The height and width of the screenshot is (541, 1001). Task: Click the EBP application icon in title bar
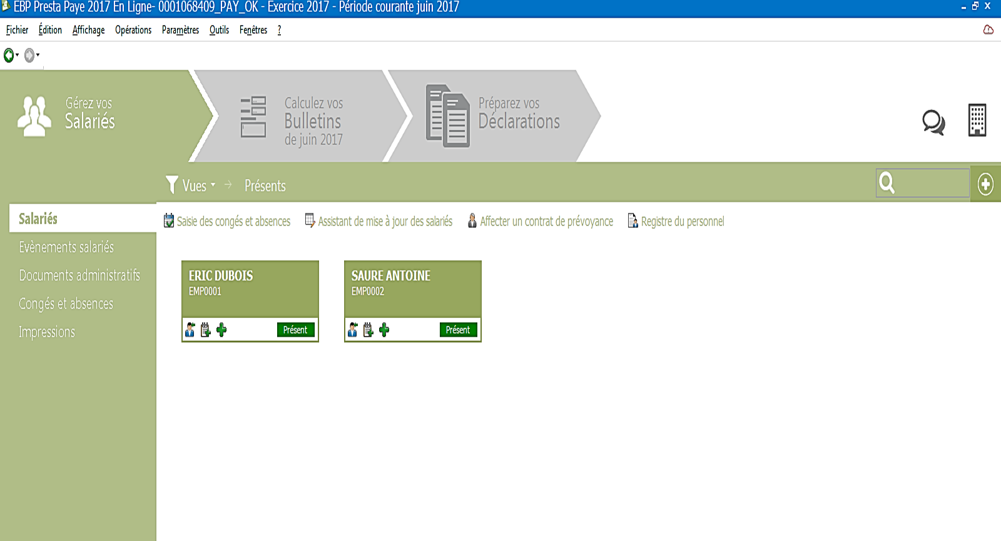(x=6, y=7)
